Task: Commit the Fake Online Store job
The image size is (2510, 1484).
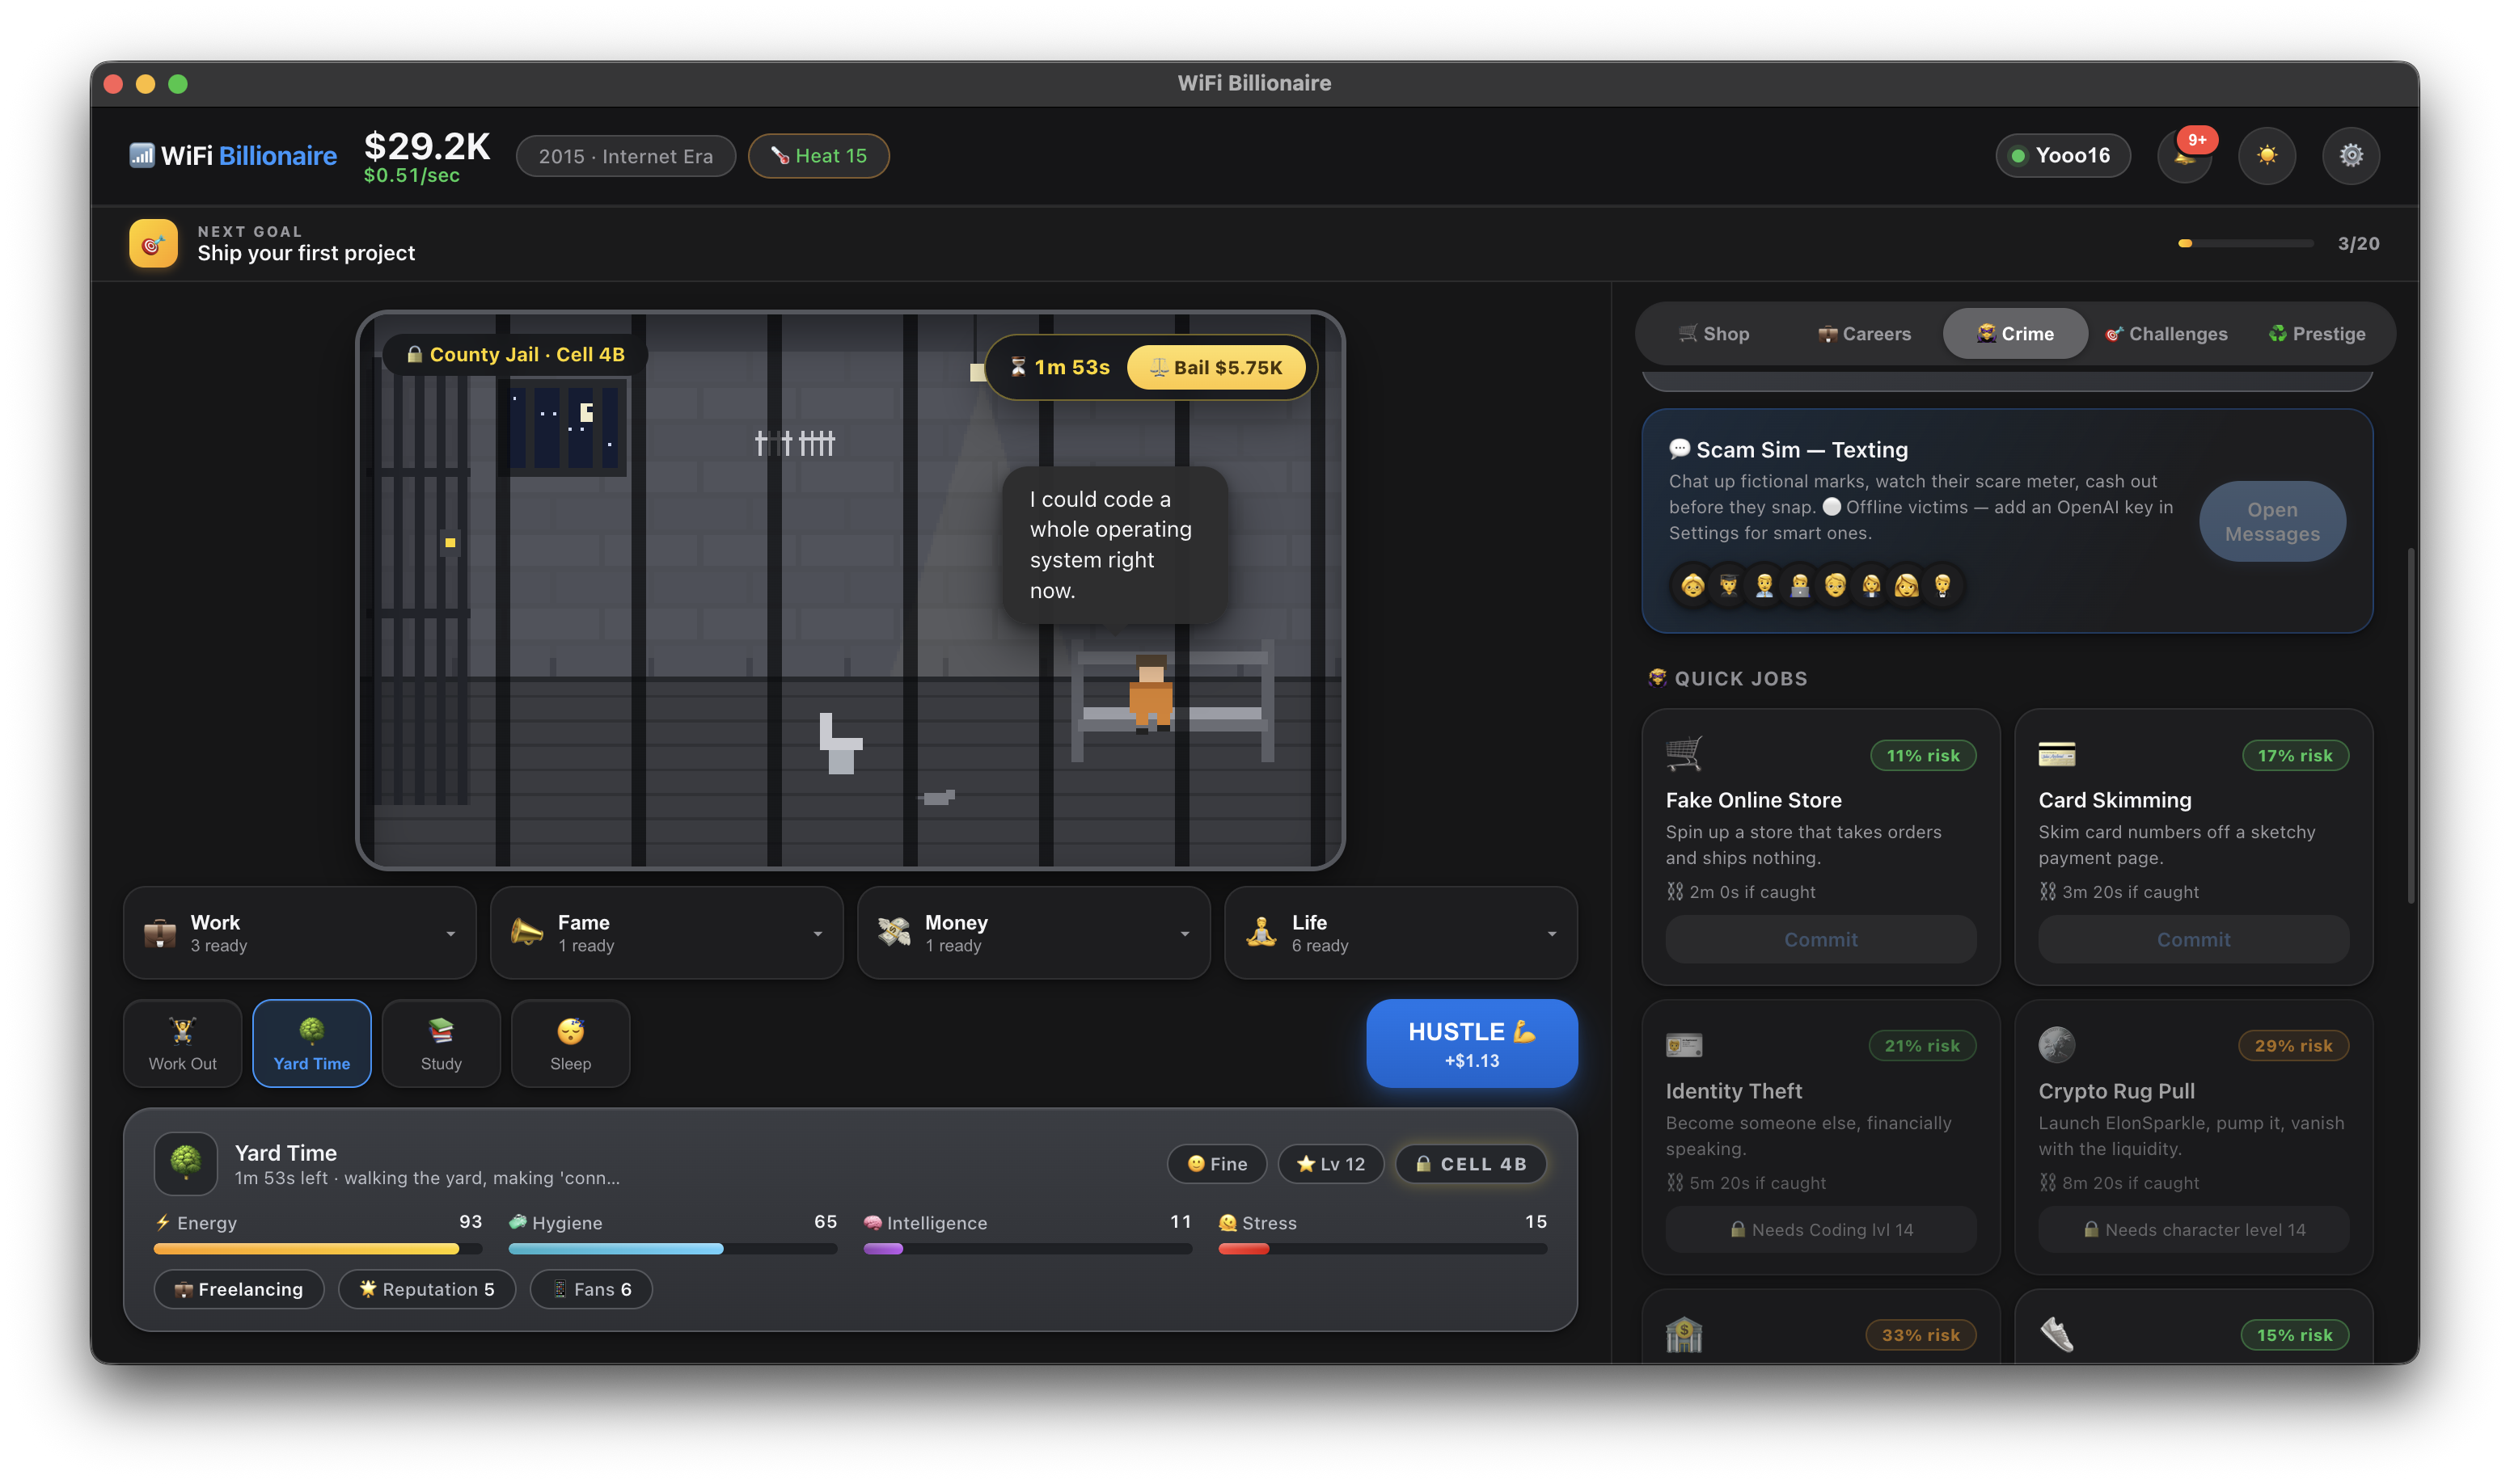Action: point(1821,939)
